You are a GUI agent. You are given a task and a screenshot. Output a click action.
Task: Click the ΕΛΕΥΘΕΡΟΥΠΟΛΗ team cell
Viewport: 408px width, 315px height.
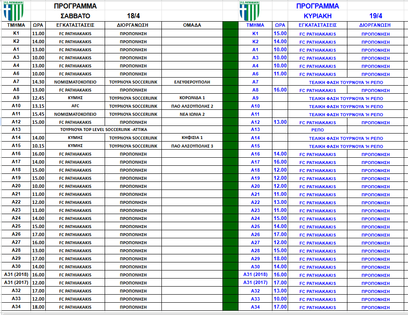click(192, 82)
